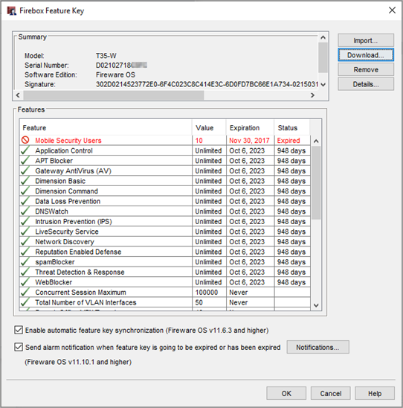403x408 pixels.
Task: Close the Firebox Feature Key dialog
Action: point(392,10)
